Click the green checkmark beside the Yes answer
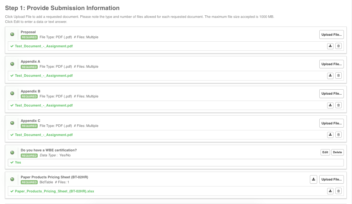The image size is (352, 204). click(12, 162)
